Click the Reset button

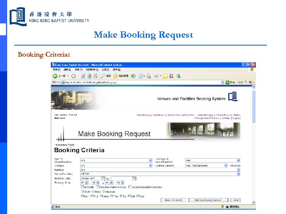(x=236, y=200)
